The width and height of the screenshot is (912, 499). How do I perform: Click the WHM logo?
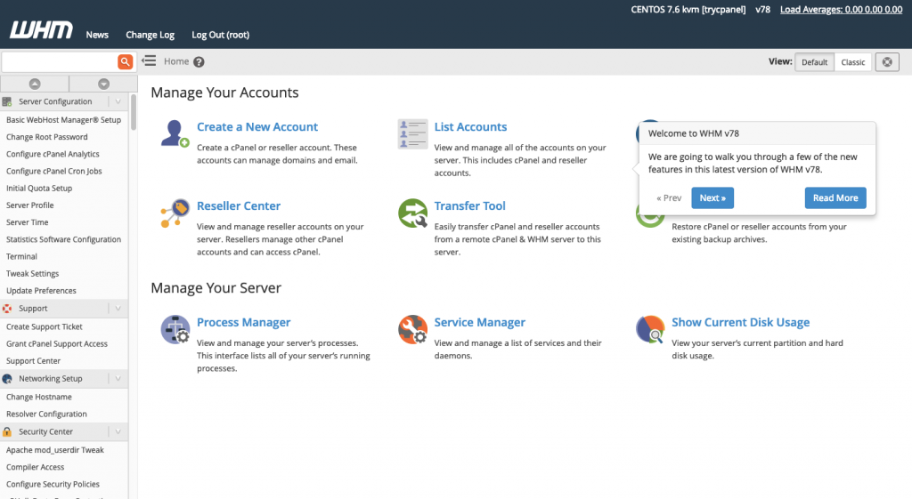[x=41, y=30]
